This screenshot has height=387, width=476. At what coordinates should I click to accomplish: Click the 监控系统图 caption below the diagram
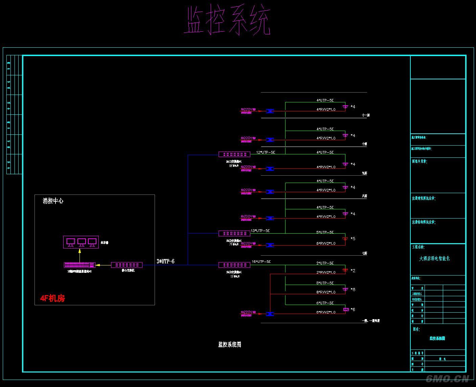[x=230, y=344]
